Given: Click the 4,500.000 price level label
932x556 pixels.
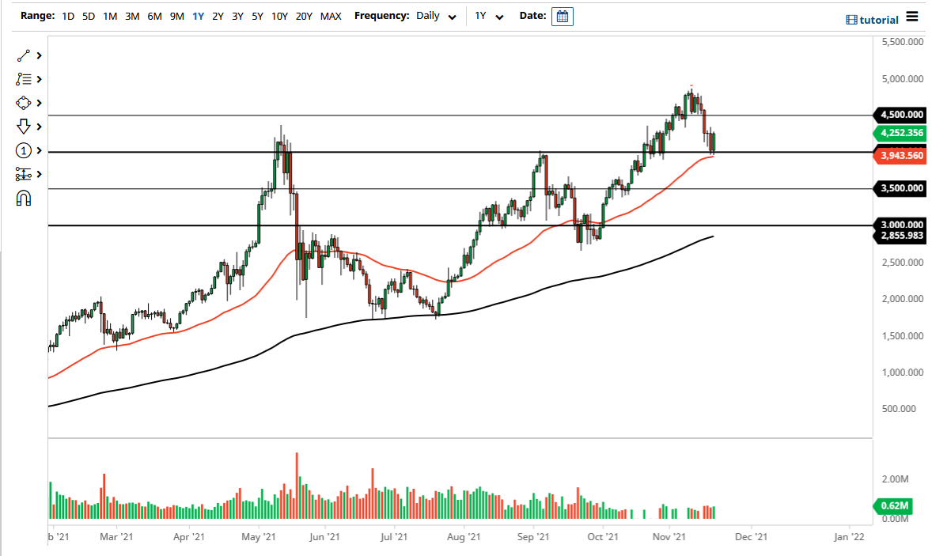Looking at the screenshot, I should (900, 115).
